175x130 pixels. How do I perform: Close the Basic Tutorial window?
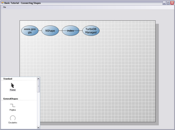point(172,3)
